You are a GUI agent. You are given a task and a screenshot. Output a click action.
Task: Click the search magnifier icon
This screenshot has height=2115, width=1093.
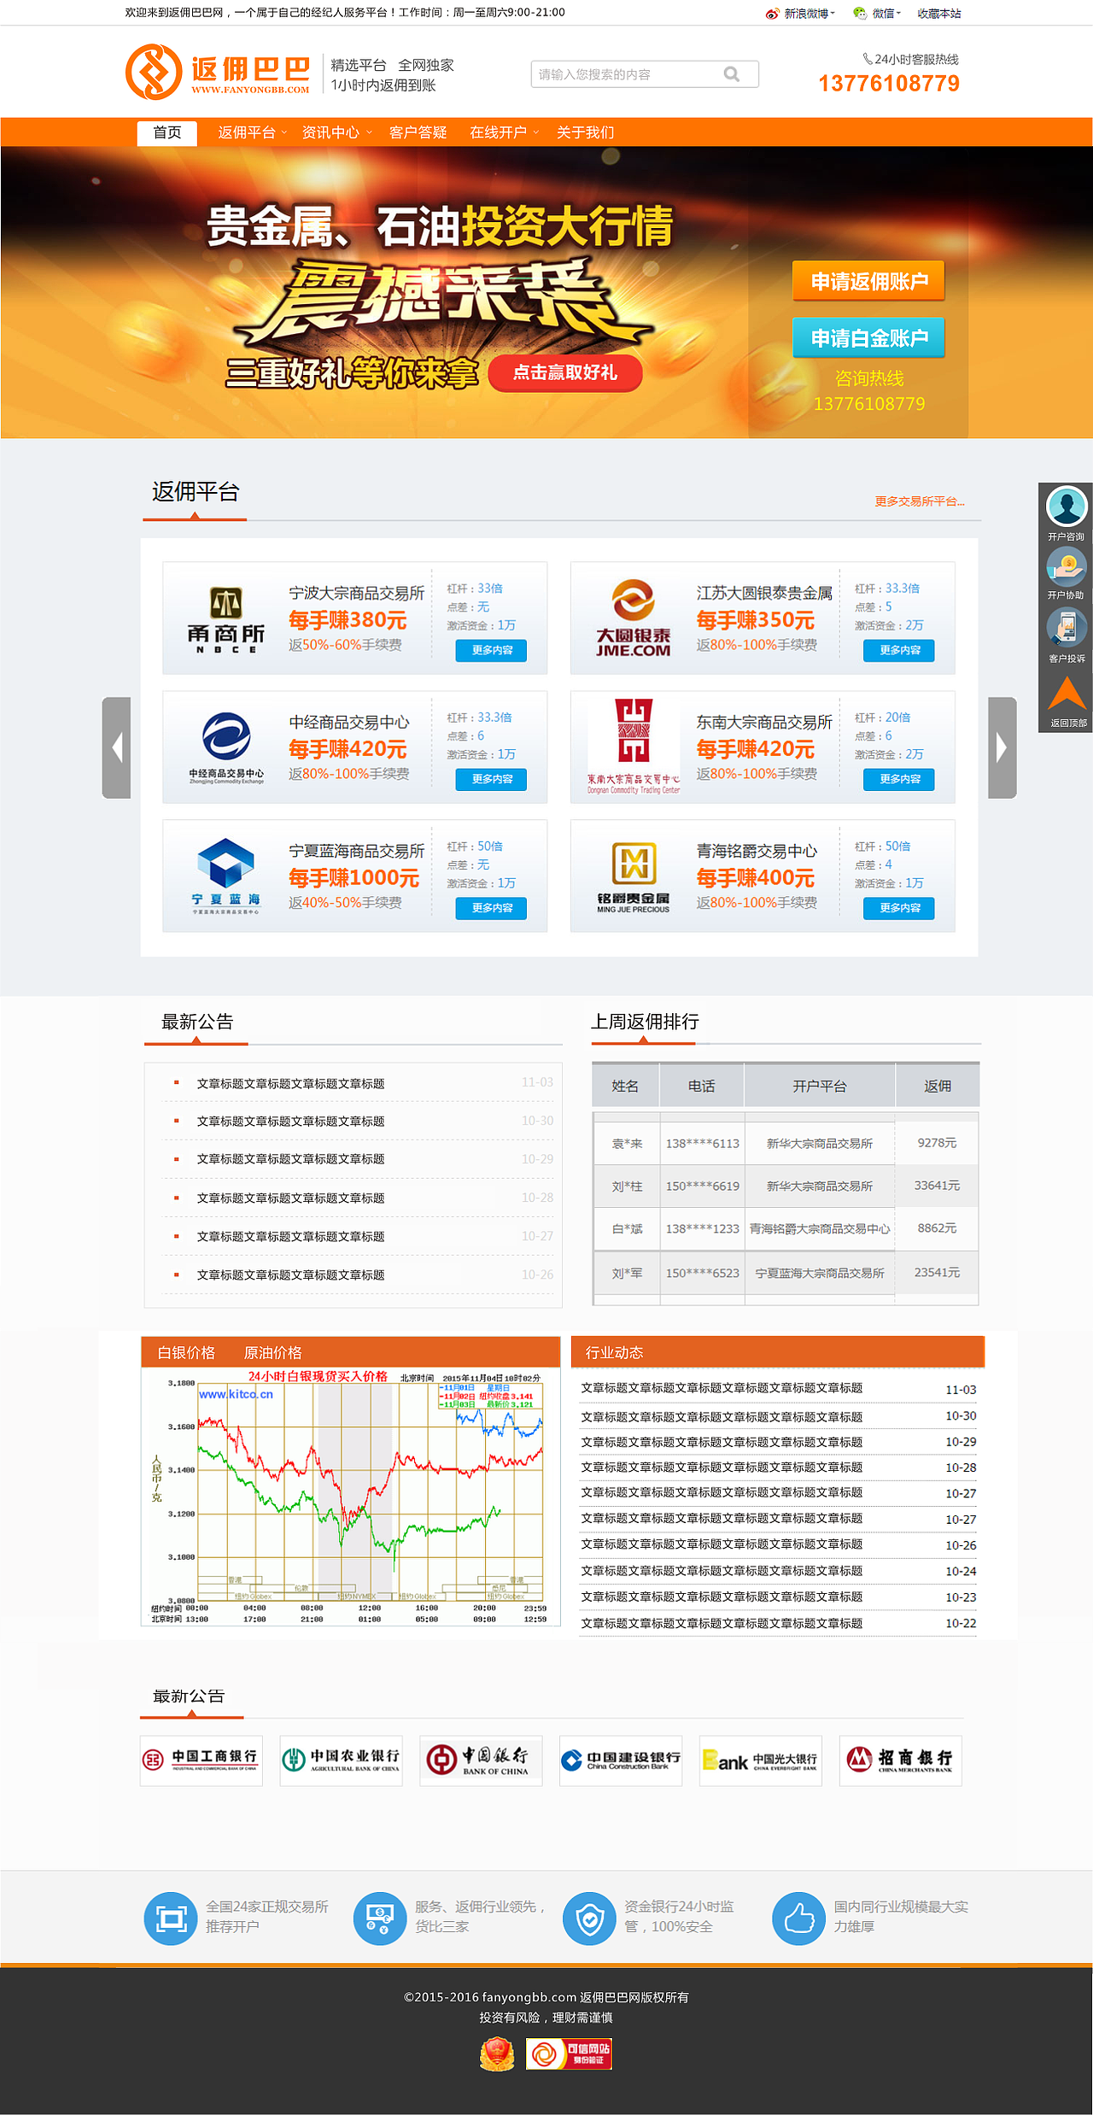click(732, 74)
